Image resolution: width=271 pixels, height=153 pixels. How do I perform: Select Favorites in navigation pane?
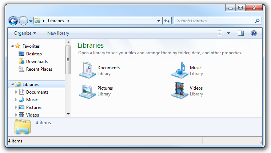coord(31,46)
